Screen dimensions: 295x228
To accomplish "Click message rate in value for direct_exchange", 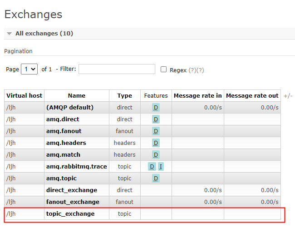I will [x=213, y=190].
